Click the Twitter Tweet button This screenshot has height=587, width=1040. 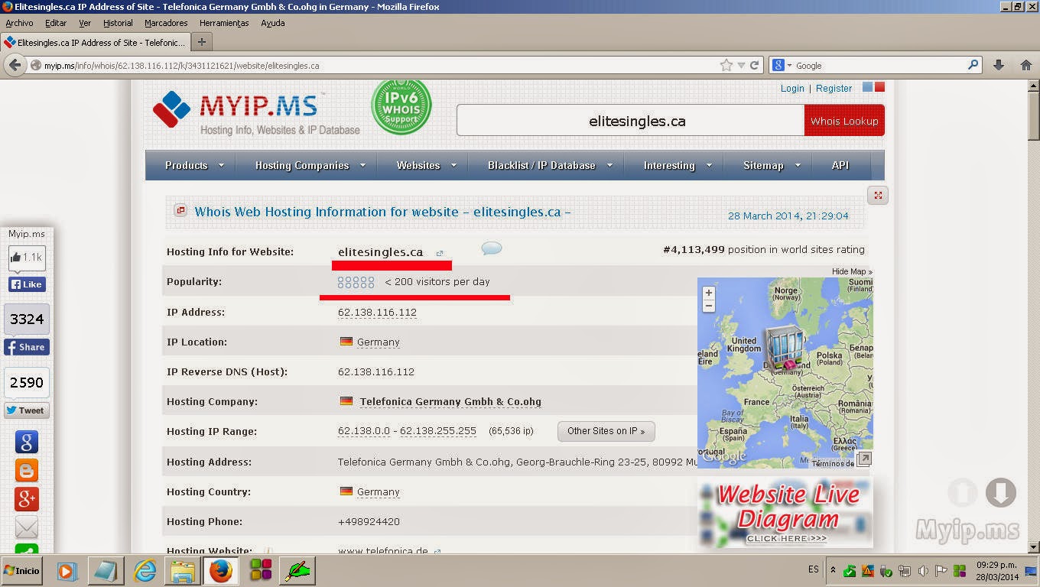tap(27, 410)
